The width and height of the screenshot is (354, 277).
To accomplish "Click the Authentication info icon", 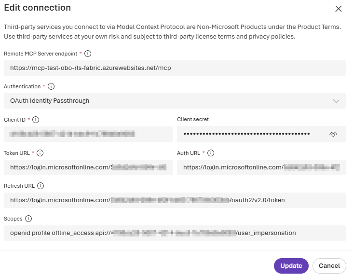I will tap(51, 87).
